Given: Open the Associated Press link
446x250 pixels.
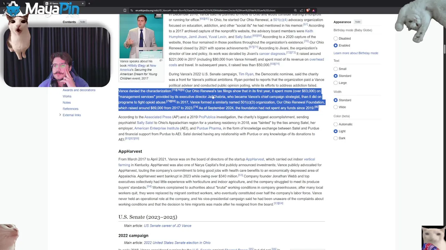Looking at the screenshot, I should pyautogui.click(x=158, y=117).
